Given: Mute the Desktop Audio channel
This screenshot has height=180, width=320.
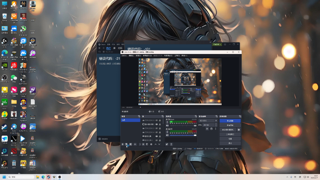Looking at the screenshot, I should [167, 135].
